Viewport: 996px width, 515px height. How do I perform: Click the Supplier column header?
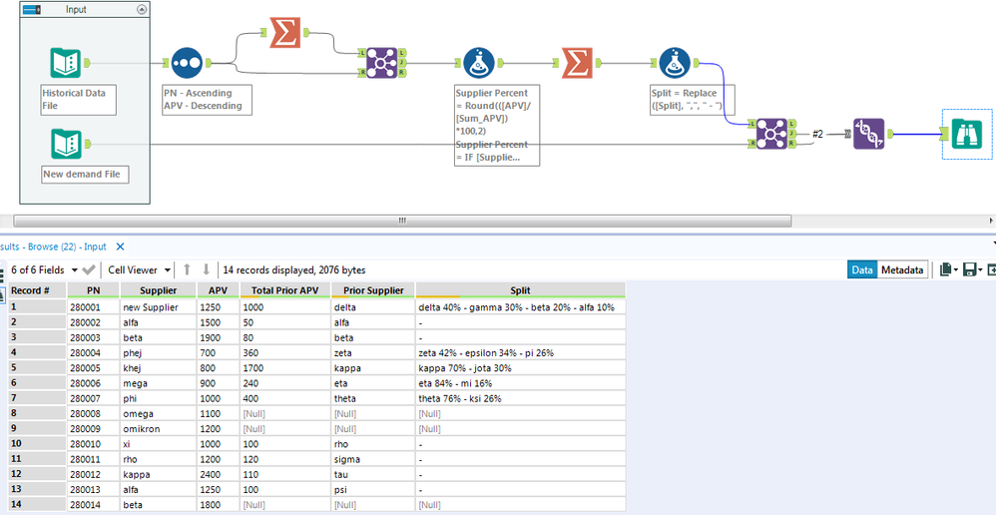(x=158, y=290)
